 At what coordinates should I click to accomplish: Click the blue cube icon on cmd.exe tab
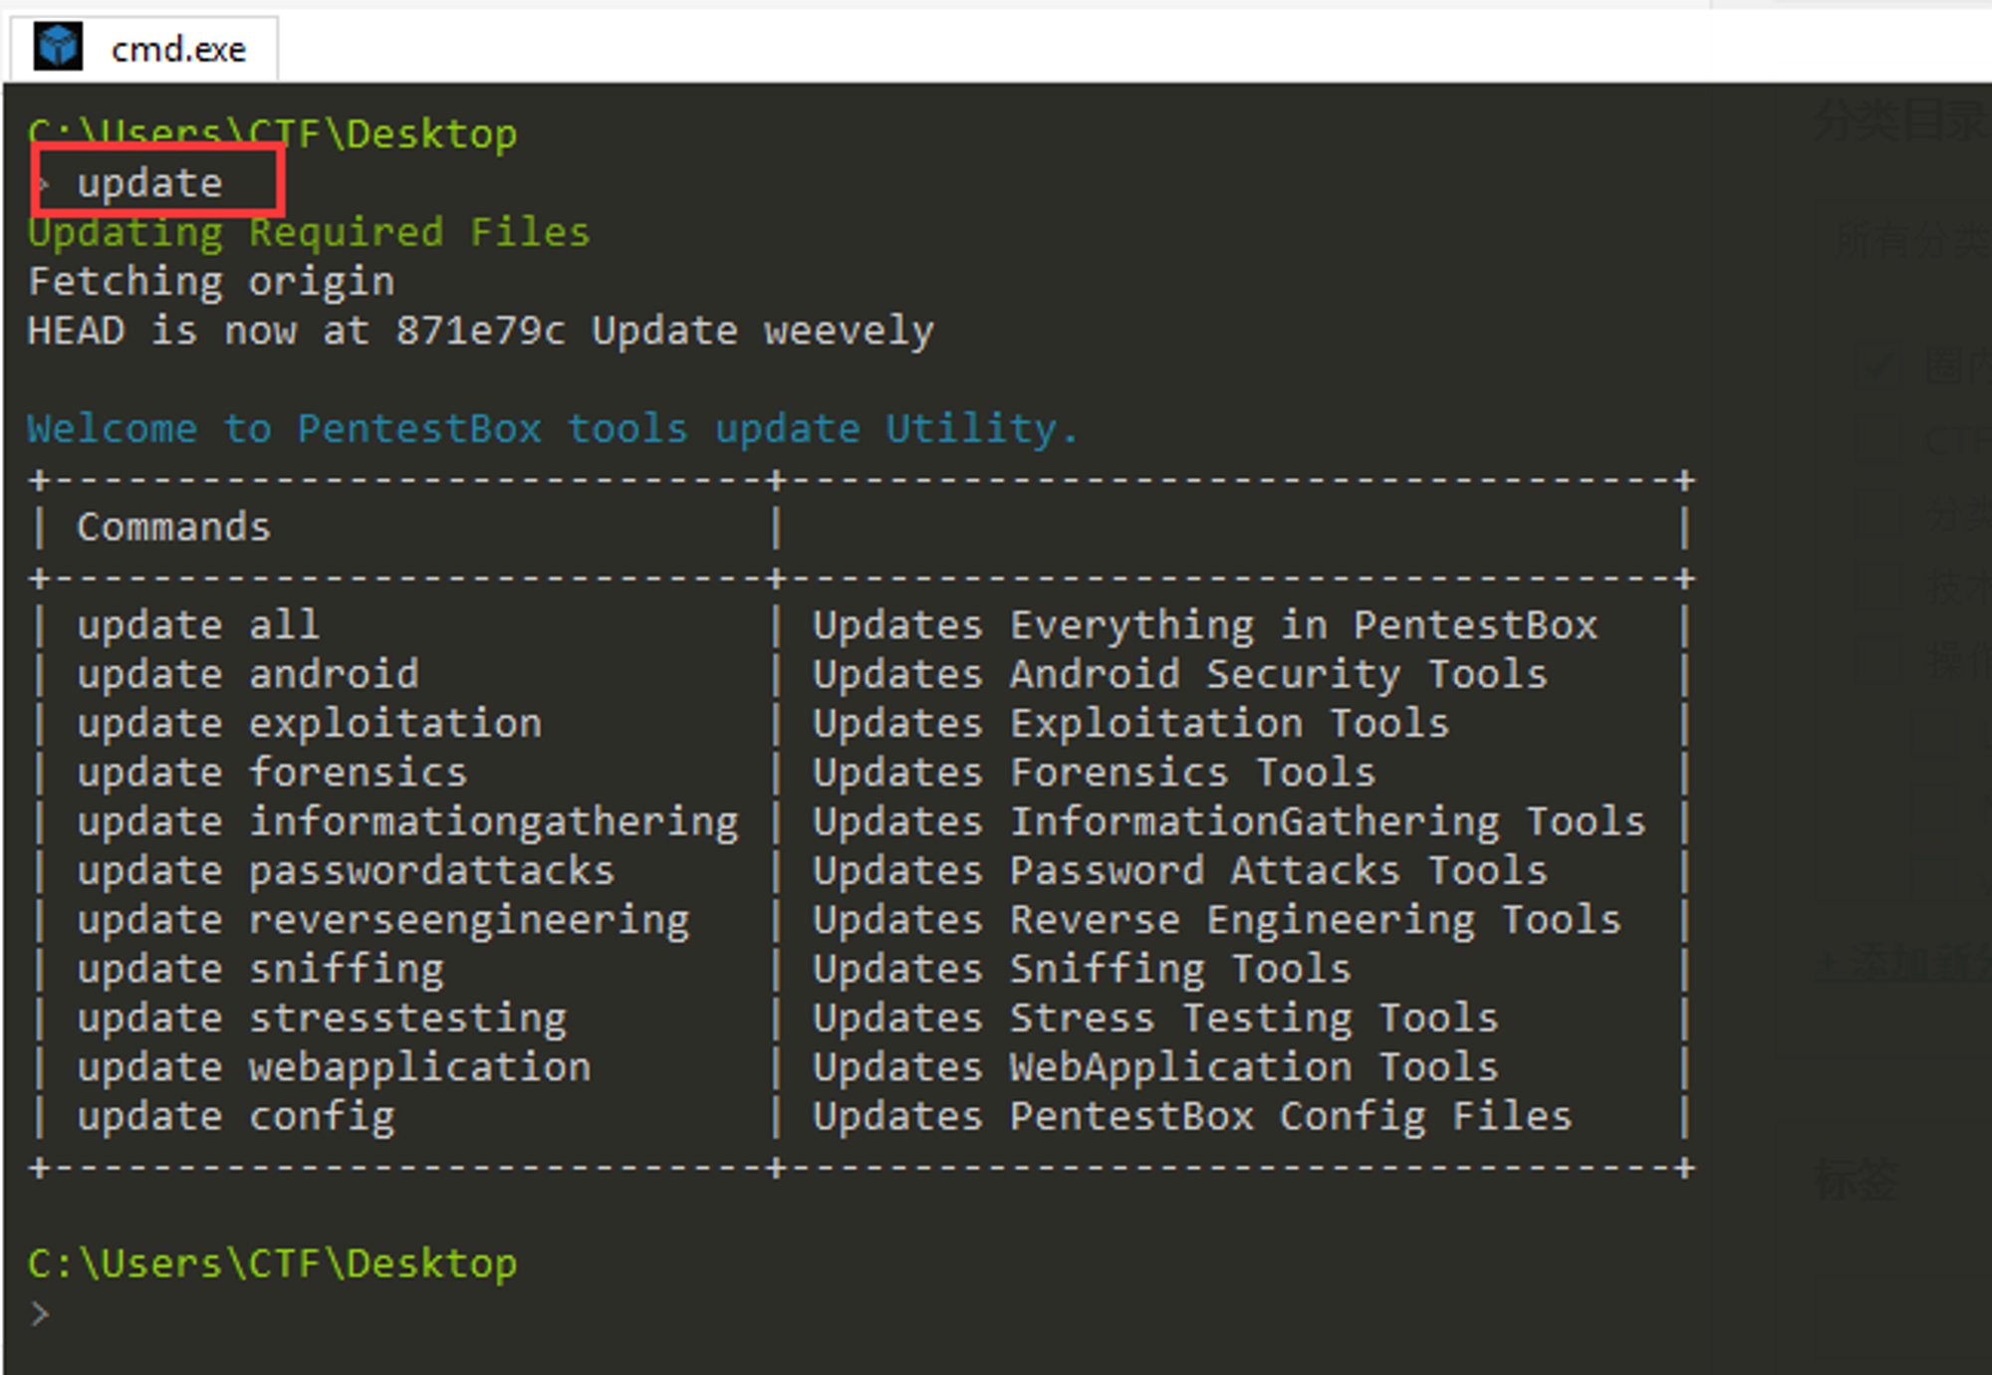point(57,47)
